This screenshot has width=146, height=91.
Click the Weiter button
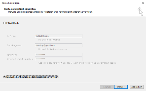[121, 87]
